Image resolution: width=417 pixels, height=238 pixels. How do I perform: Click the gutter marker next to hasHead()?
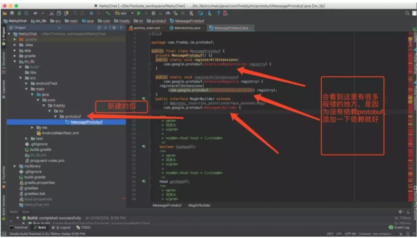pos(143,147)
